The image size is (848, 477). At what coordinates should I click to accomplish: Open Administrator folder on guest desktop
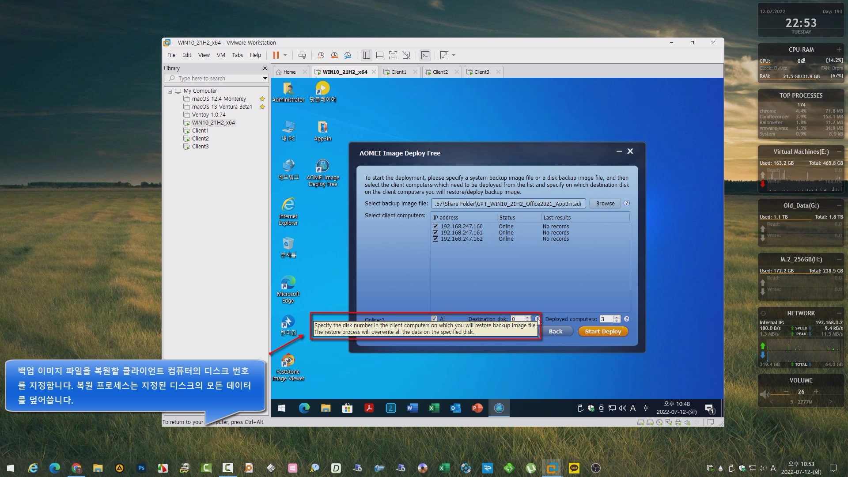pos(288,92)
